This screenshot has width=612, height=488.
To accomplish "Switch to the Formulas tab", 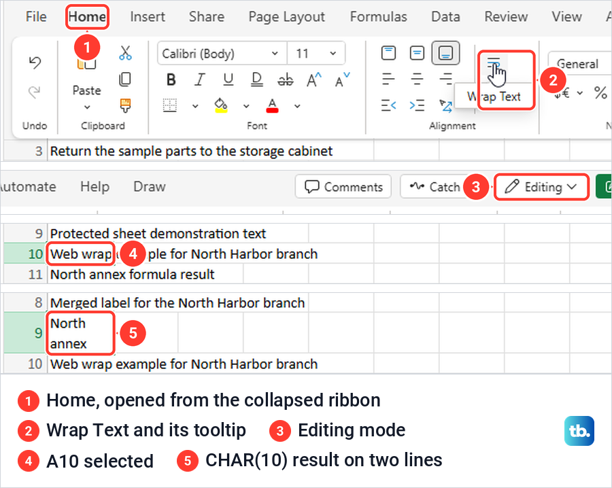I will point(378,17).
